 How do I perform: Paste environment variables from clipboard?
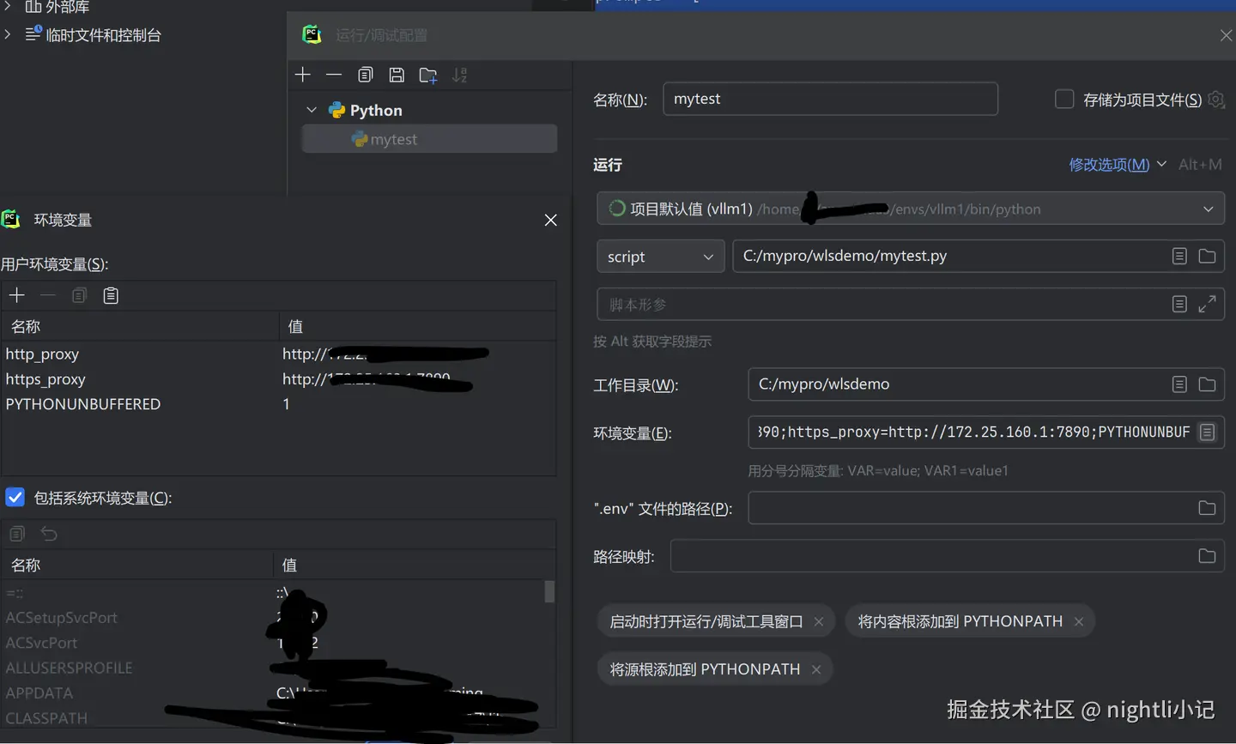click(x=110, y=294)
